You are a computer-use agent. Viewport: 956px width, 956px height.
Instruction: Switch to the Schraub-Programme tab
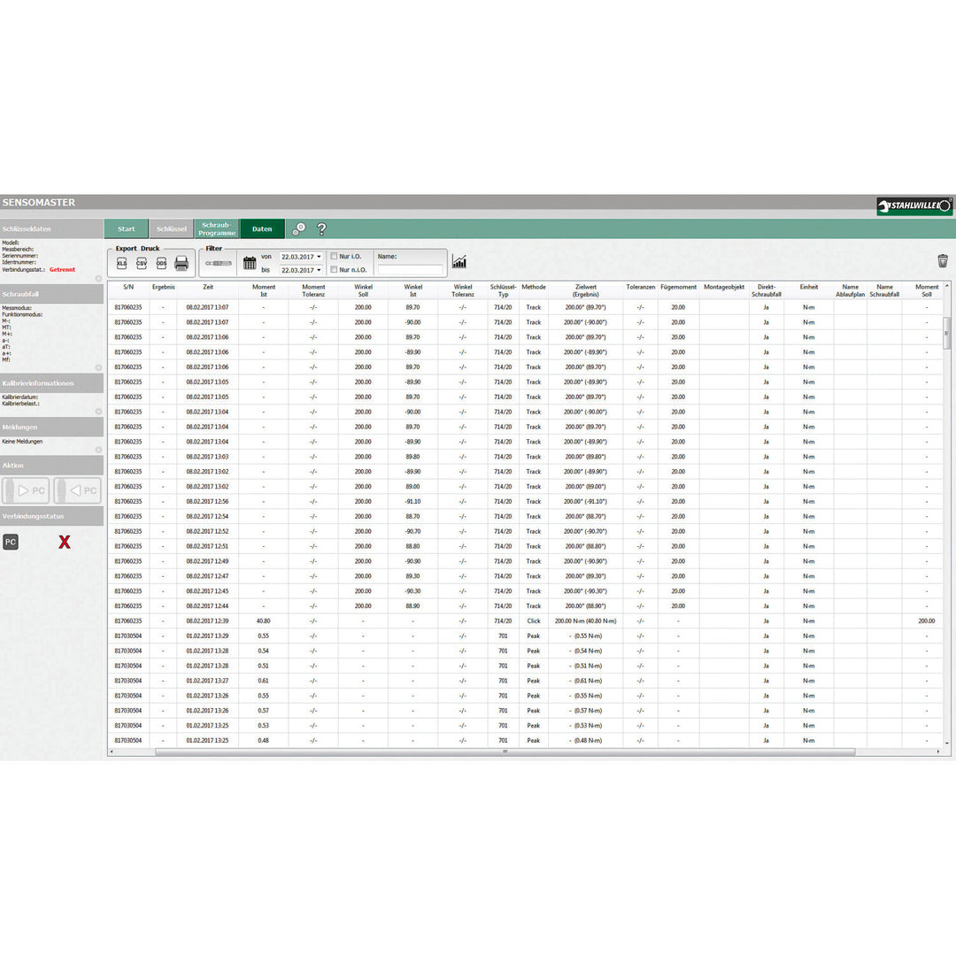(x=217, y=229)
